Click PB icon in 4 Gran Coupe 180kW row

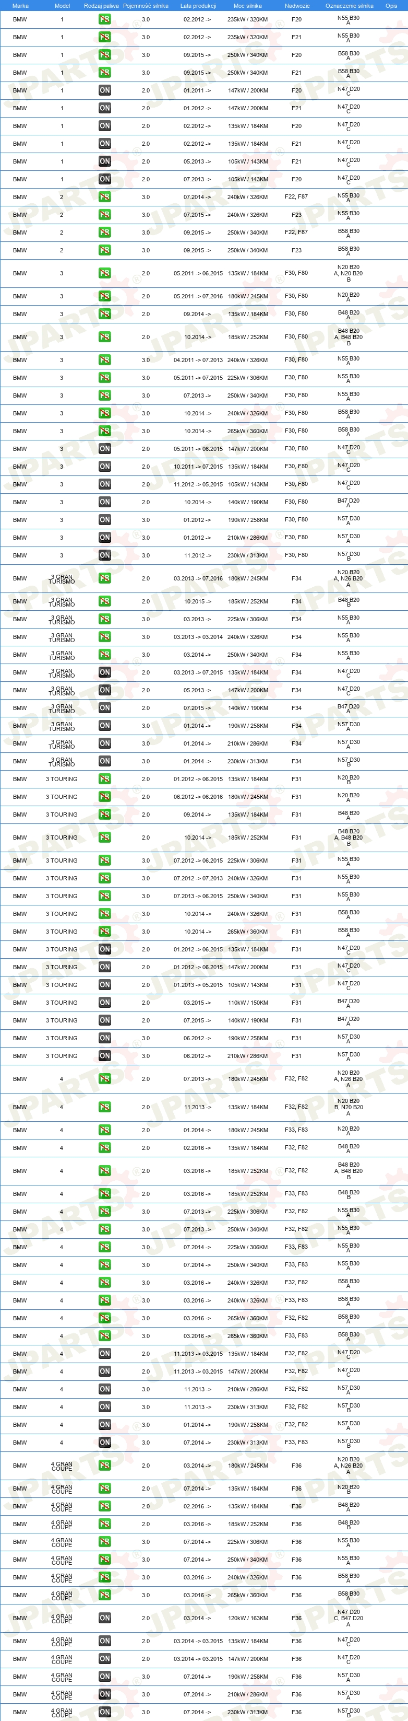point(105,1466)
